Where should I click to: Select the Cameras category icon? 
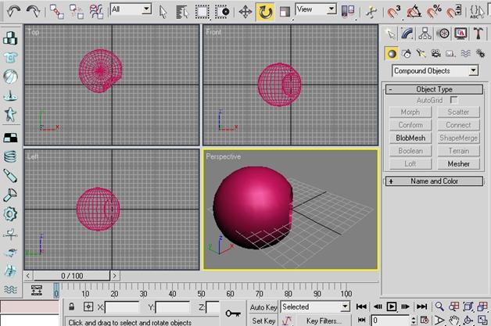434,53
